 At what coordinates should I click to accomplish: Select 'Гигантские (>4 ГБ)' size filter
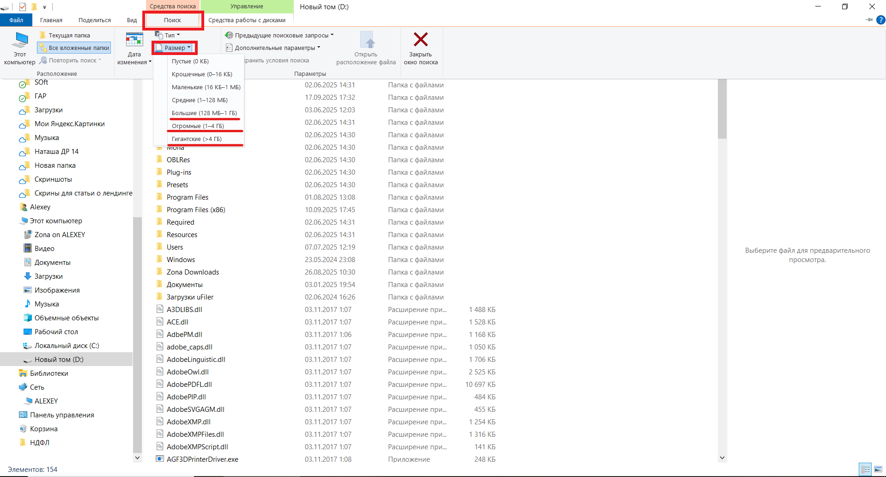[x=197, y=139]
